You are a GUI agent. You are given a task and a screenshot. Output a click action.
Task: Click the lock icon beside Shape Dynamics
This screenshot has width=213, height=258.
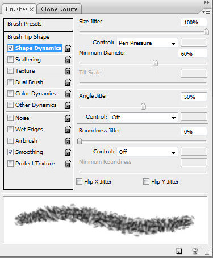(x=68, y=48)
